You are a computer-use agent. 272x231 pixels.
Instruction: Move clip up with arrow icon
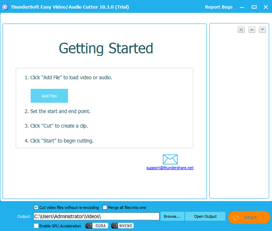click(x=252, y=29)
